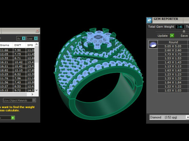The width and height of the screenshot is (189, 141).
Task: Select the 1.13 X 1.13 gem row
Action: point(172,67)
